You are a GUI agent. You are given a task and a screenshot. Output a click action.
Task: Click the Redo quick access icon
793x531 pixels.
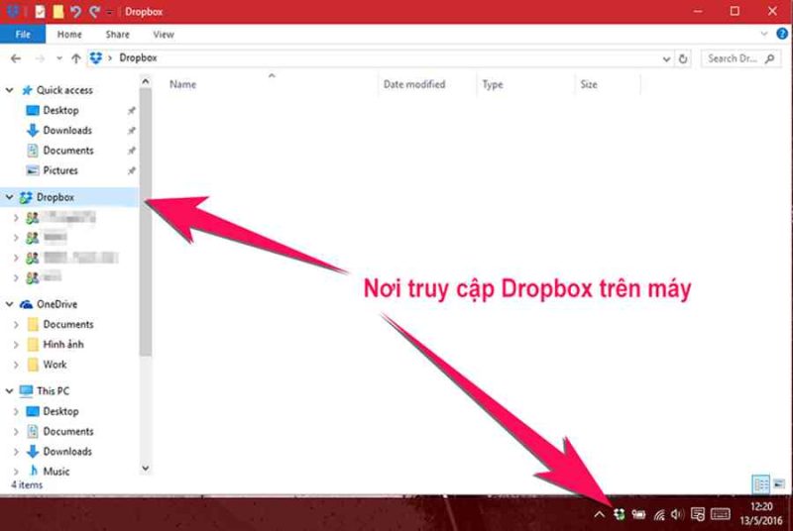94,11
